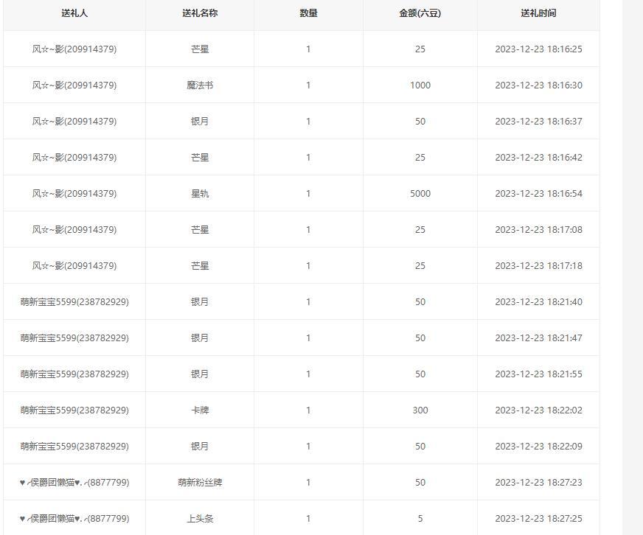The width and height of the screenshot is (643, 535).
Task: Click amount 50 in the 18:27:23 row
Action: pos(420,482)
